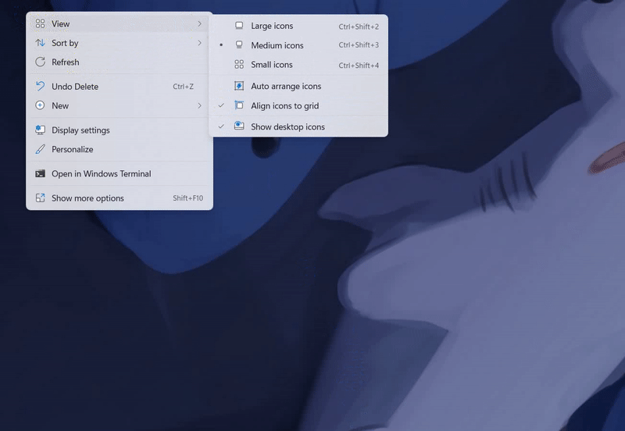Click the Medium icons label

click(x=277, y=45)
